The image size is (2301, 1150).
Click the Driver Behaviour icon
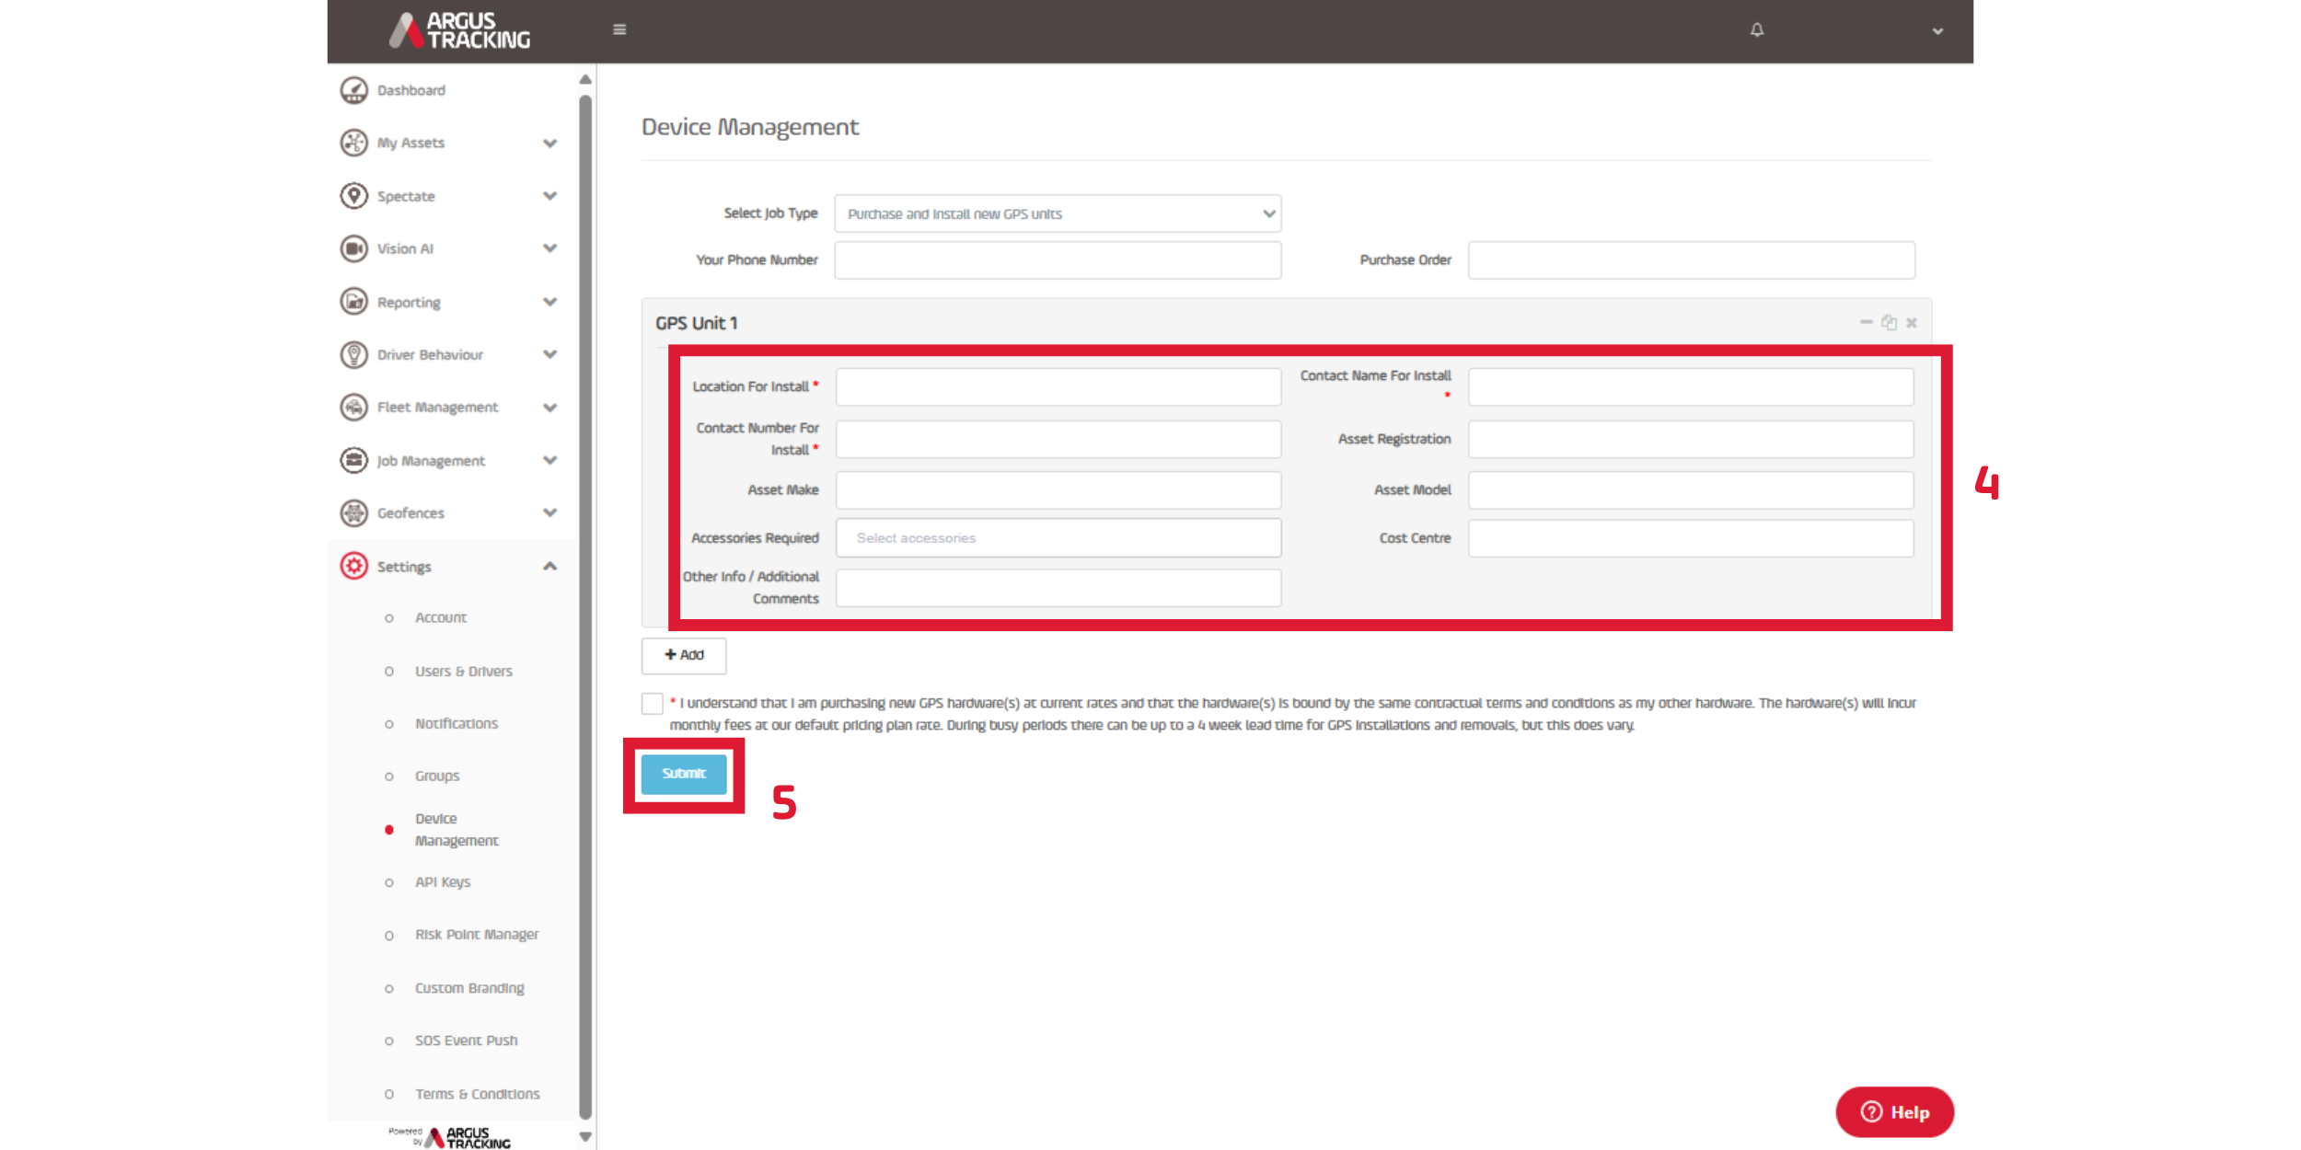(x=353, y=354)
